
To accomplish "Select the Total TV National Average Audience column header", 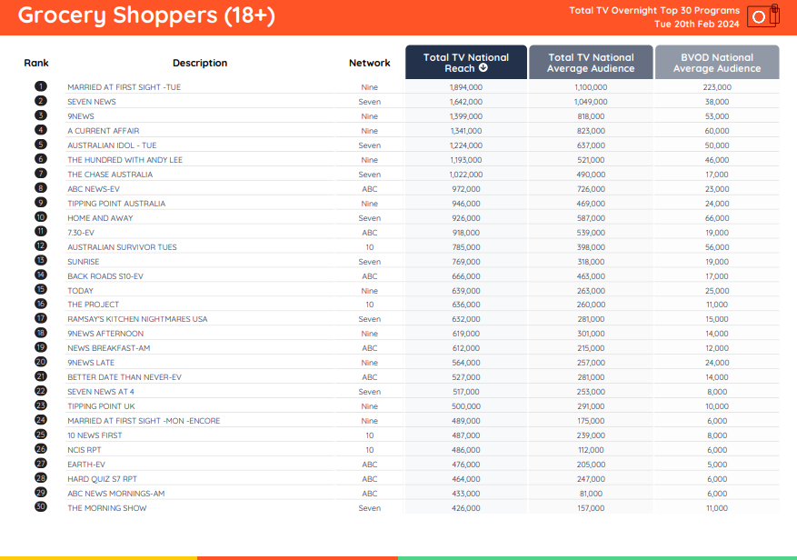I will click(x=591, y=63).
